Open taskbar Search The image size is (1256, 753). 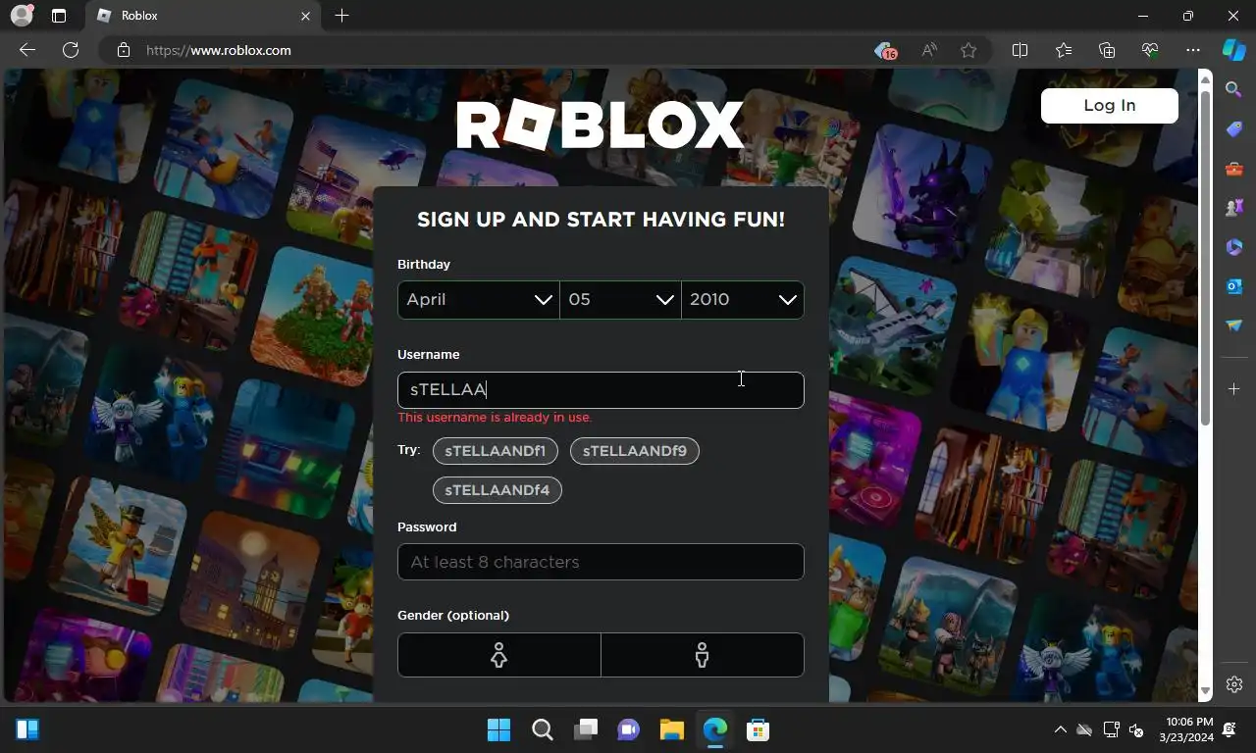click(542, 729)
